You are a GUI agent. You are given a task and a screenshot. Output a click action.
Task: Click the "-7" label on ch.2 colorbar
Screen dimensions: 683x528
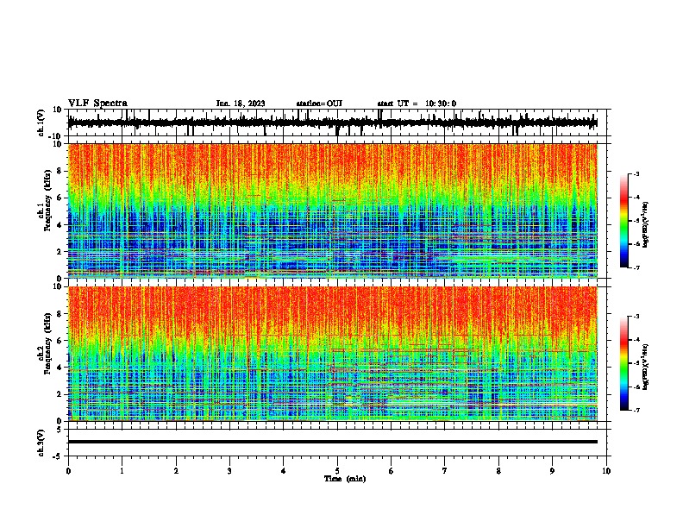tap(636, 411)
